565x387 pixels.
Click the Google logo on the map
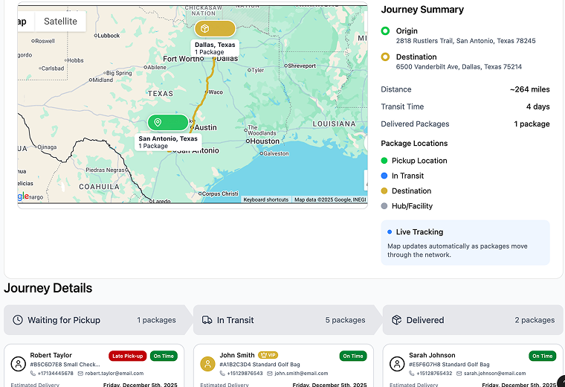23,196
